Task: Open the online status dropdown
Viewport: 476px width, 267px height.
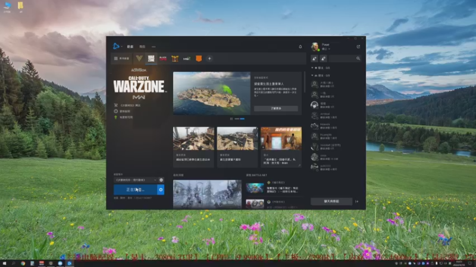Action: pos(325,49)
